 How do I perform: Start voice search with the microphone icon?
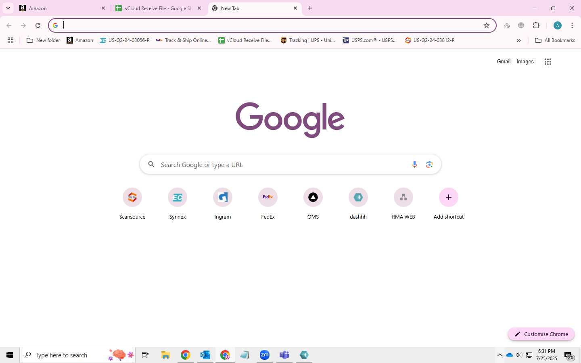pos(414,165)
